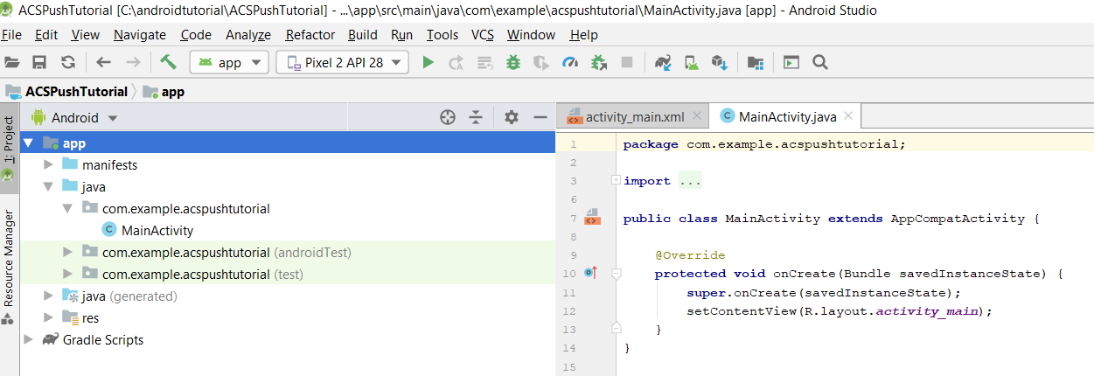Collapse all using the Project panel icon
The height and width of the screenshot is (376, 1094).
click(x=476, y=117)
